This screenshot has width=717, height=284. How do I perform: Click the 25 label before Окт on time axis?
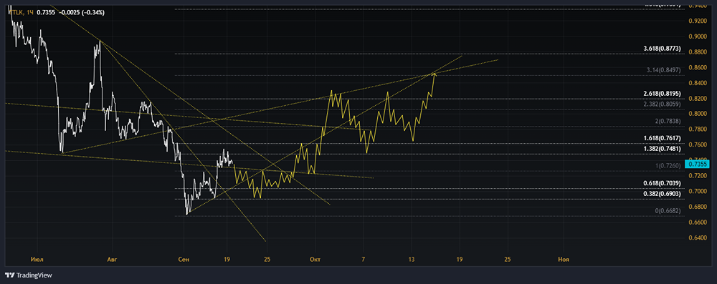(267, 259)
